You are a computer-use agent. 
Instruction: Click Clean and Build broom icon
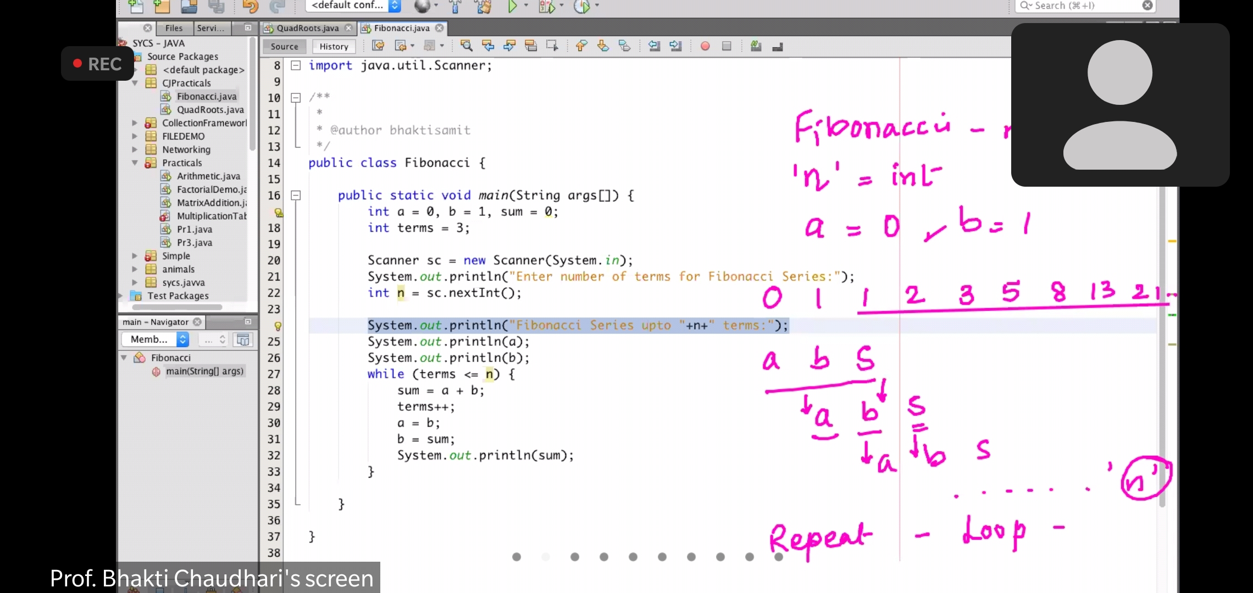click(x=484, y=6)
